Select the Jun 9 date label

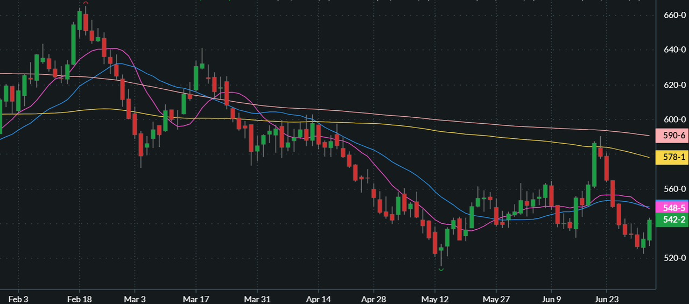[552, 299]
